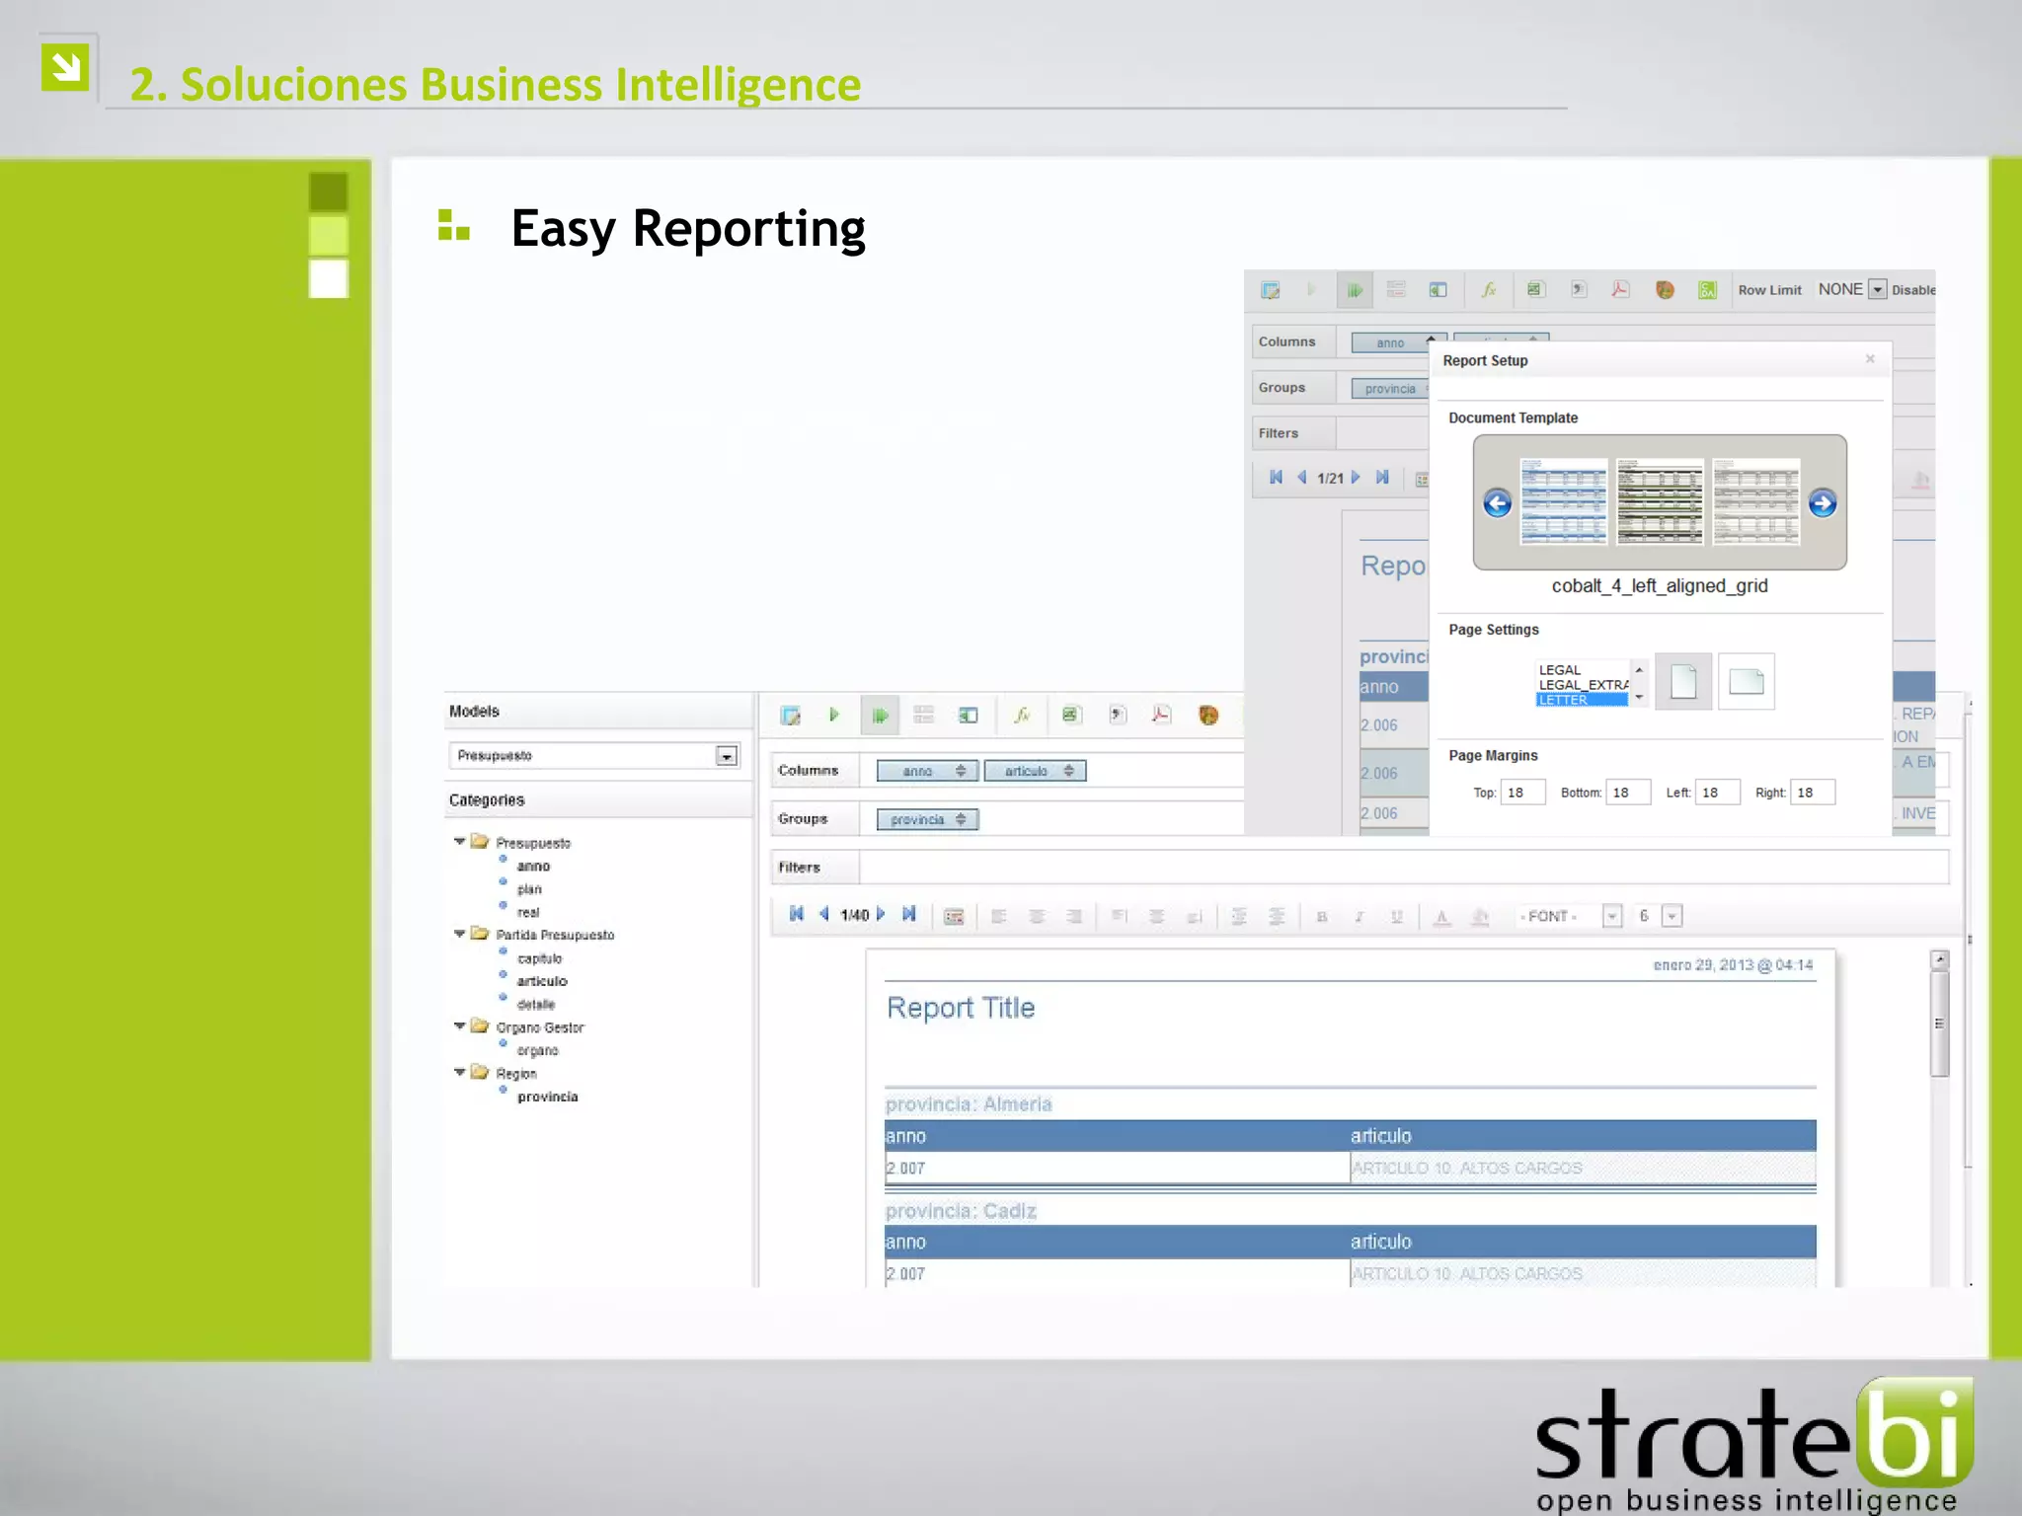Align text right in the formatting toolbar

pyautogui.click(x=1074, y=917)
